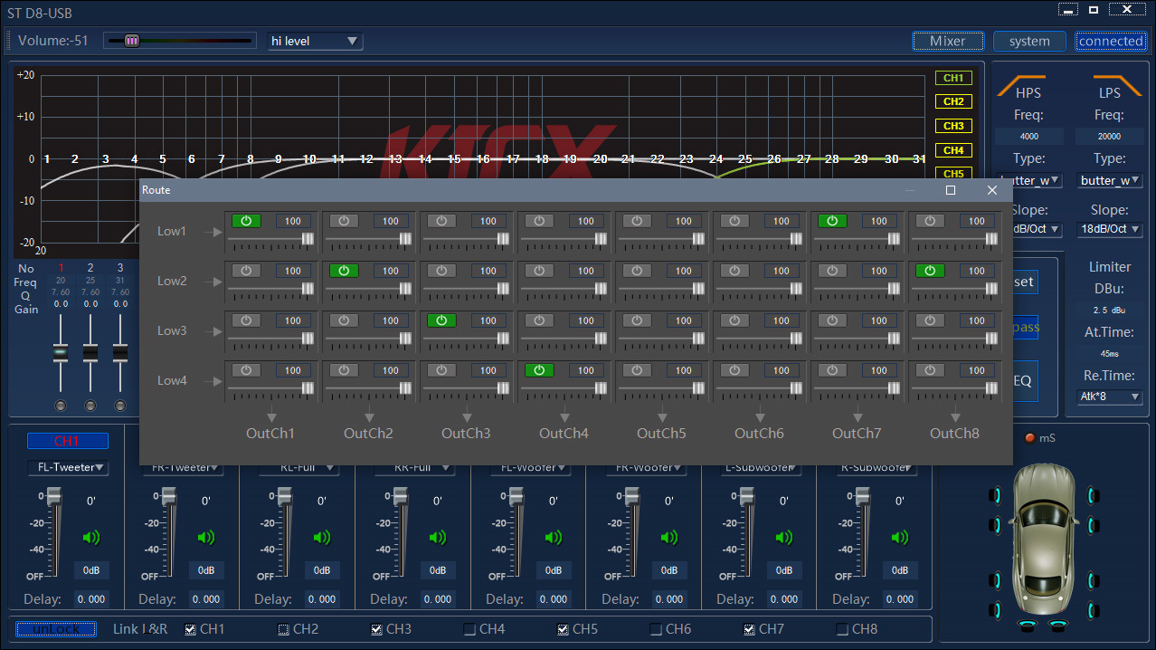The height and width of the screenshot is (650, 1156).
Task: Toggle Low4 to OutCh4 routing power button
Action: point(538,370)
